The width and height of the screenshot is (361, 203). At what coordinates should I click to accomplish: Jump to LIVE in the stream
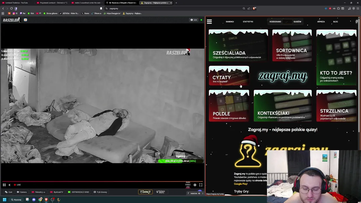(17, 185)
